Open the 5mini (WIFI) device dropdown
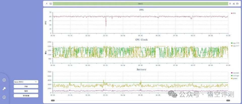Viewport: 242px width, 104px height. (26, 82)
